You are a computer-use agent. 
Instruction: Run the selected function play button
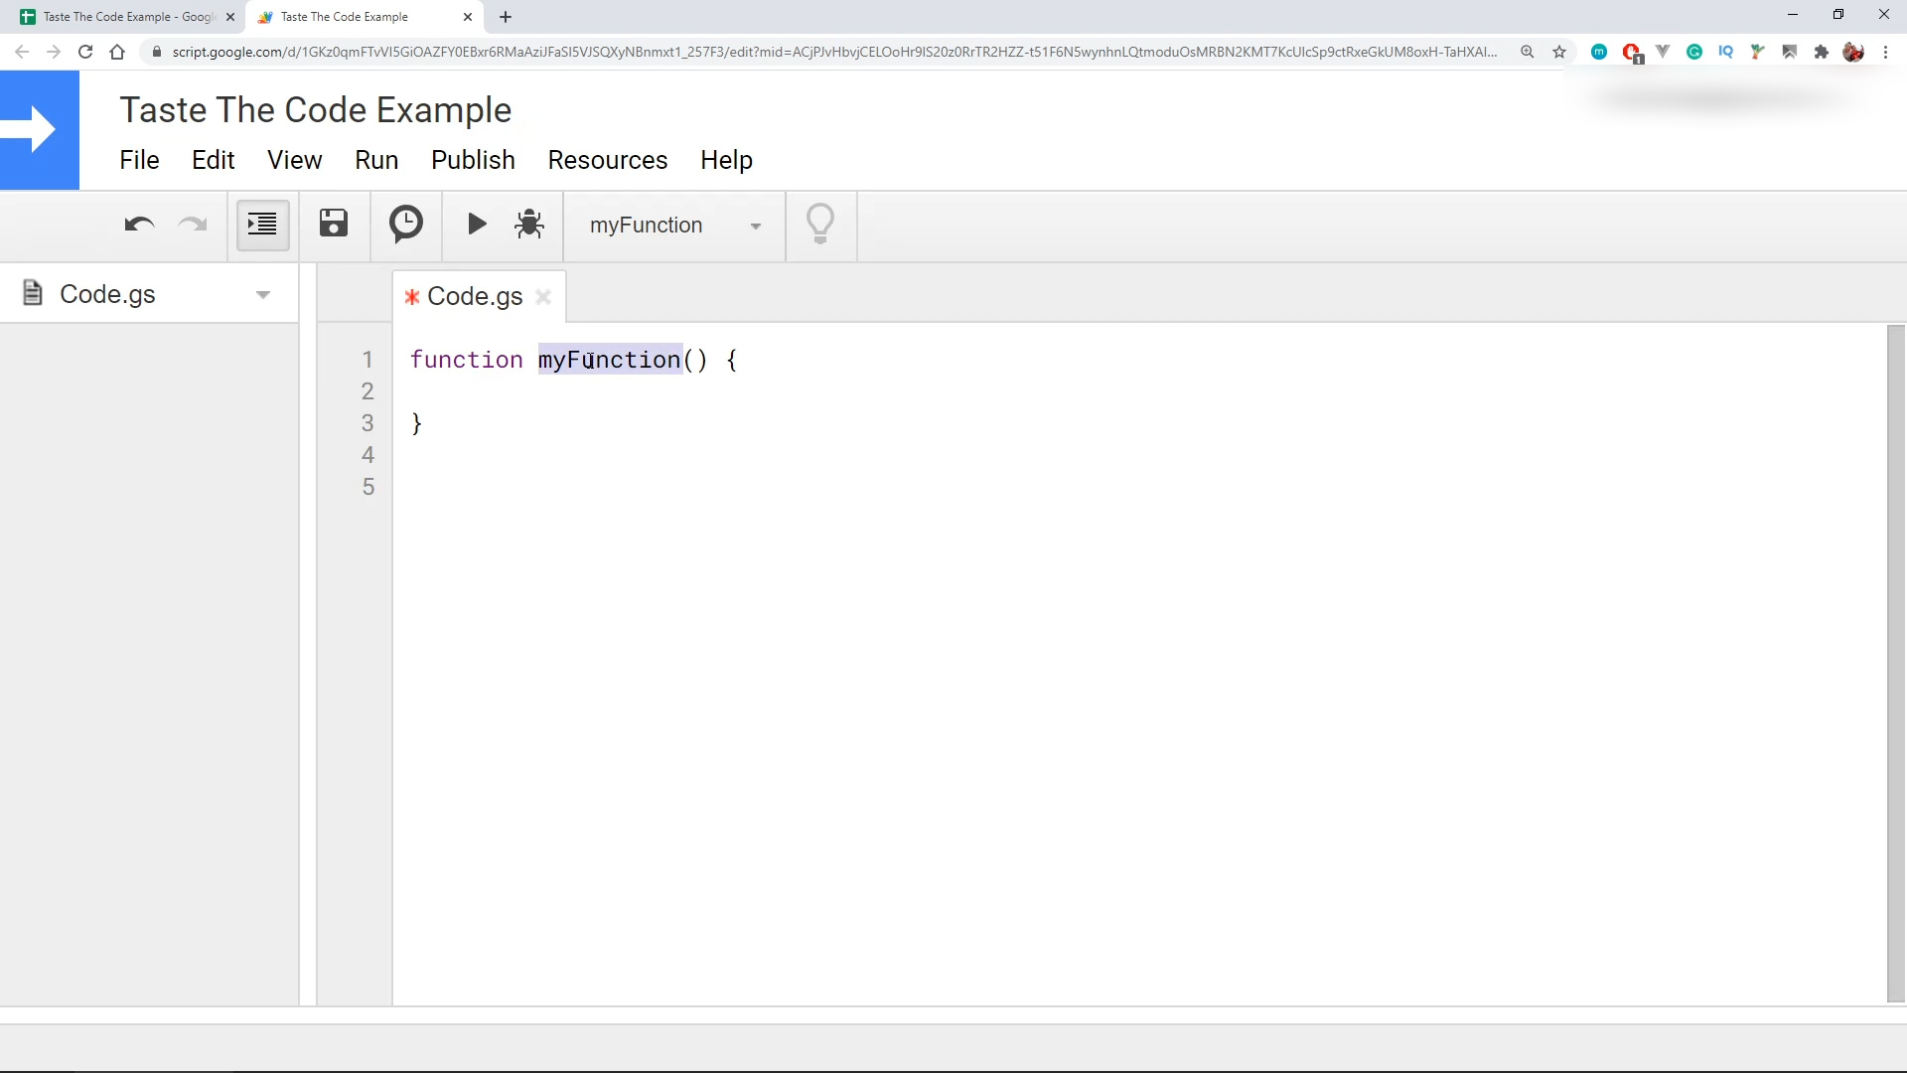477,225
